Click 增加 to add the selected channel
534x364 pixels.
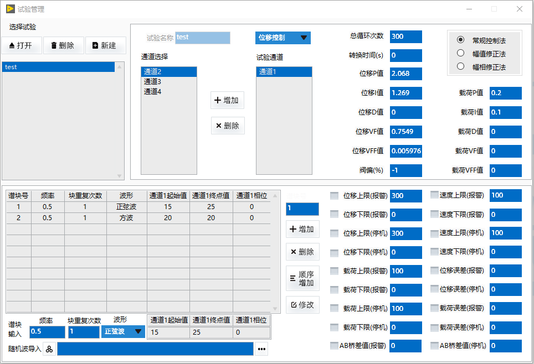(x=227, y=100)
